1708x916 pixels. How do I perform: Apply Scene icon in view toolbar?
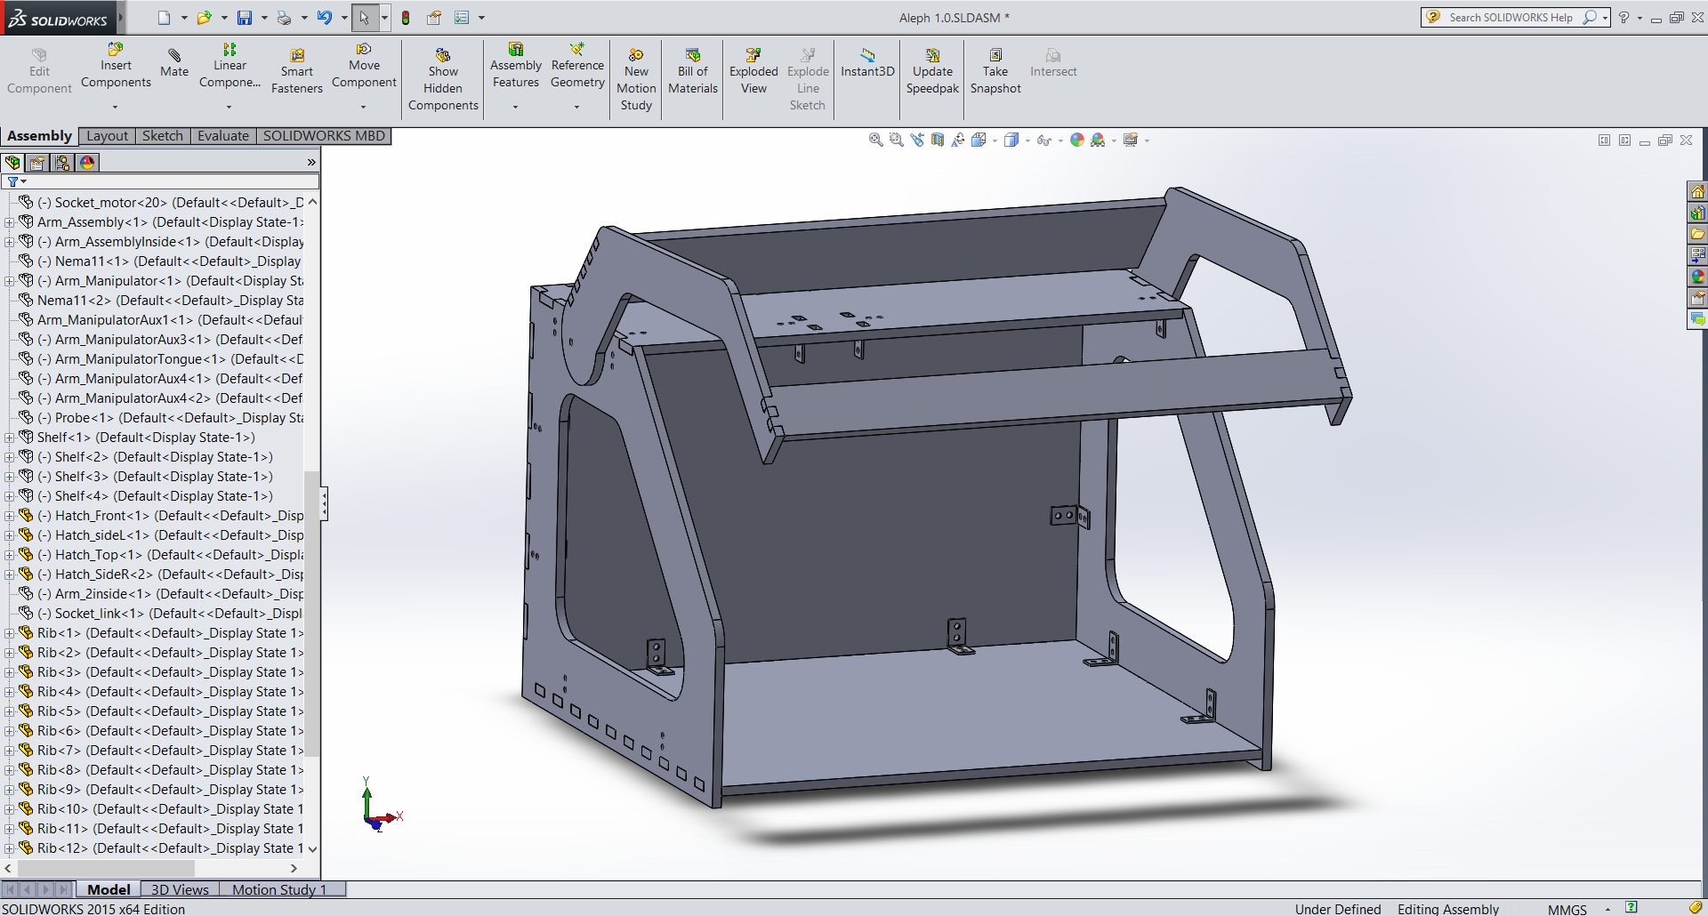click(1098, 140)
